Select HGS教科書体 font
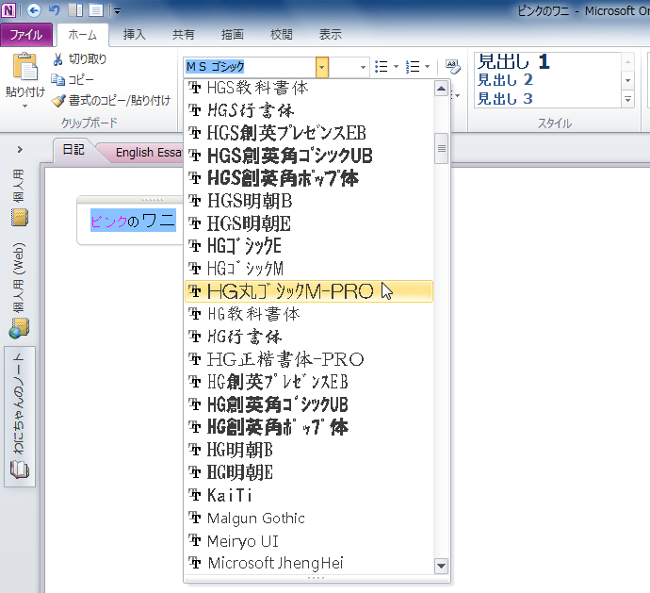 (309, 88)
